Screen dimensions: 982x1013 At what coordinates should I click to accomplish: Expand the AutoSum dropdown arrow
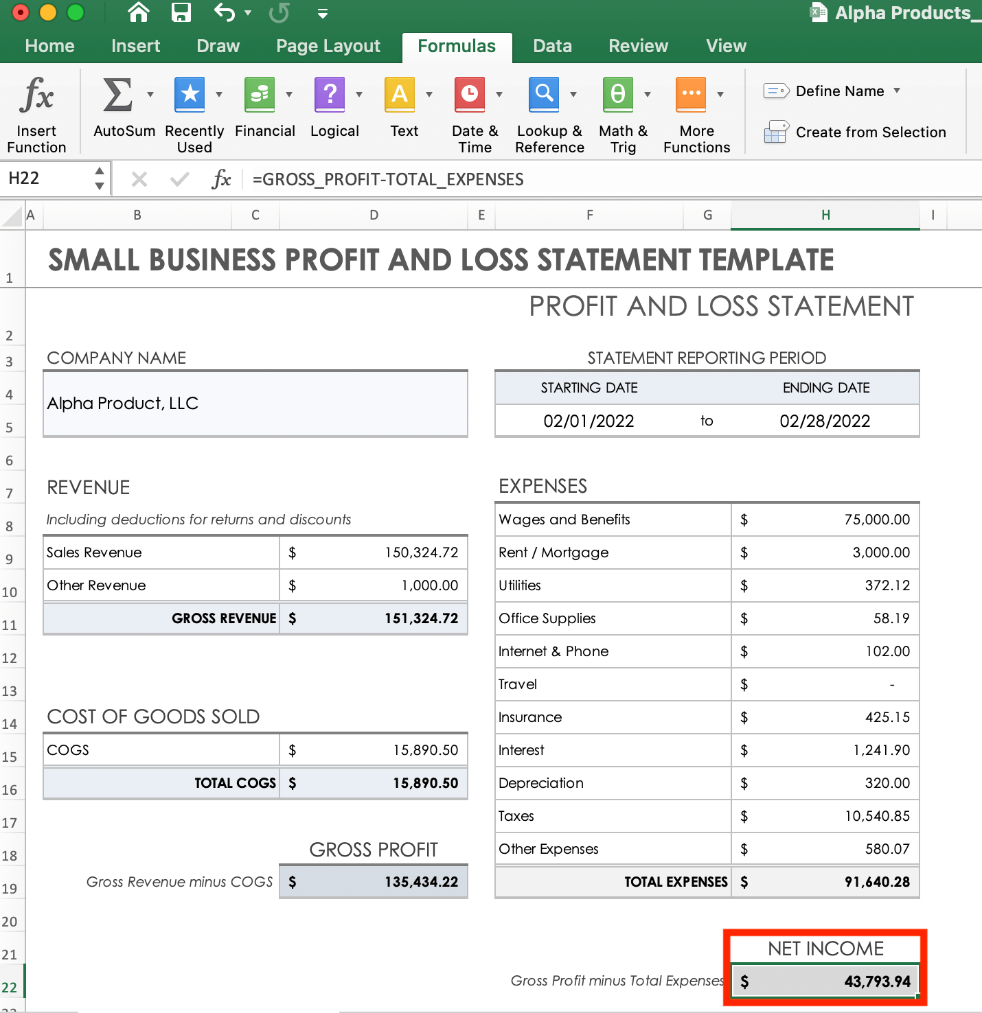[150, 95]
